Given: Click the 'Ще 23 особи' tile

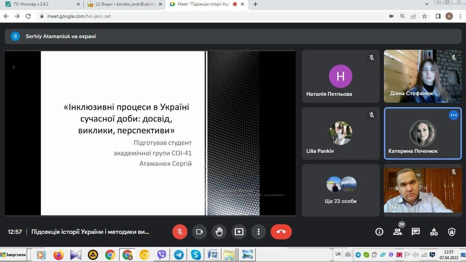Looking at the screenshot, I should [340, 190].
